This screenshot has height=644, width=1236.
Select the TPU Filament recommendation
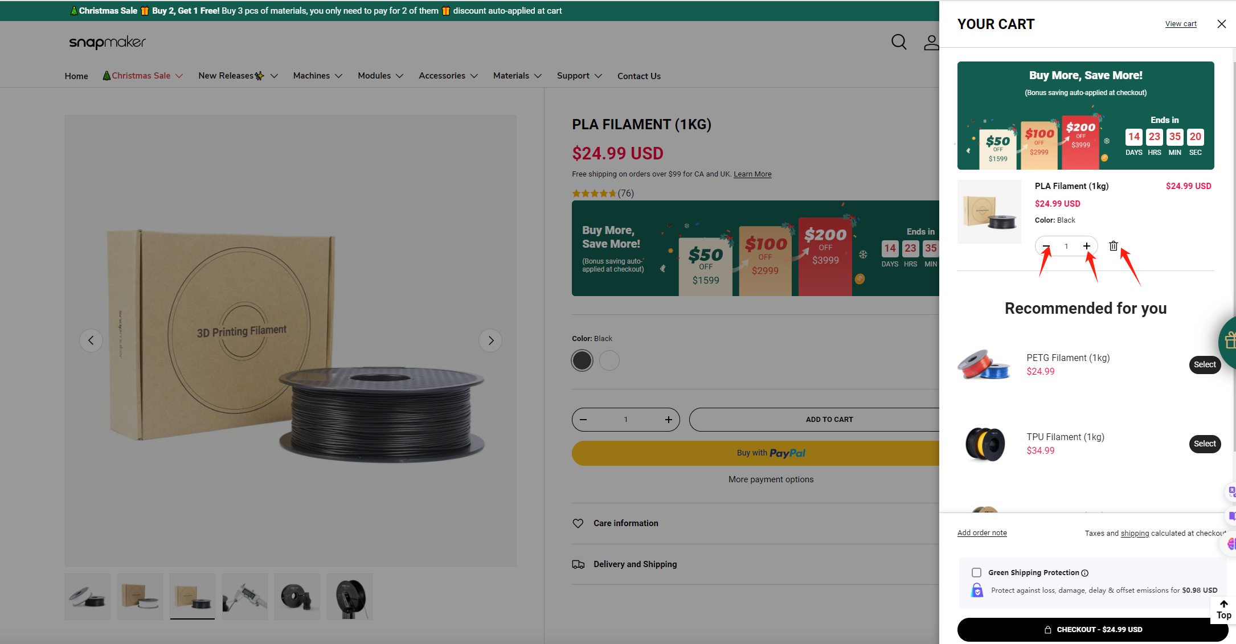[x=1205, y=444]
